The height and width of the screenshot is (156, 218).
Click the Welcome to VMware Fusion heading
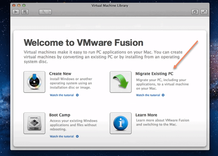[x=84, y=43]
